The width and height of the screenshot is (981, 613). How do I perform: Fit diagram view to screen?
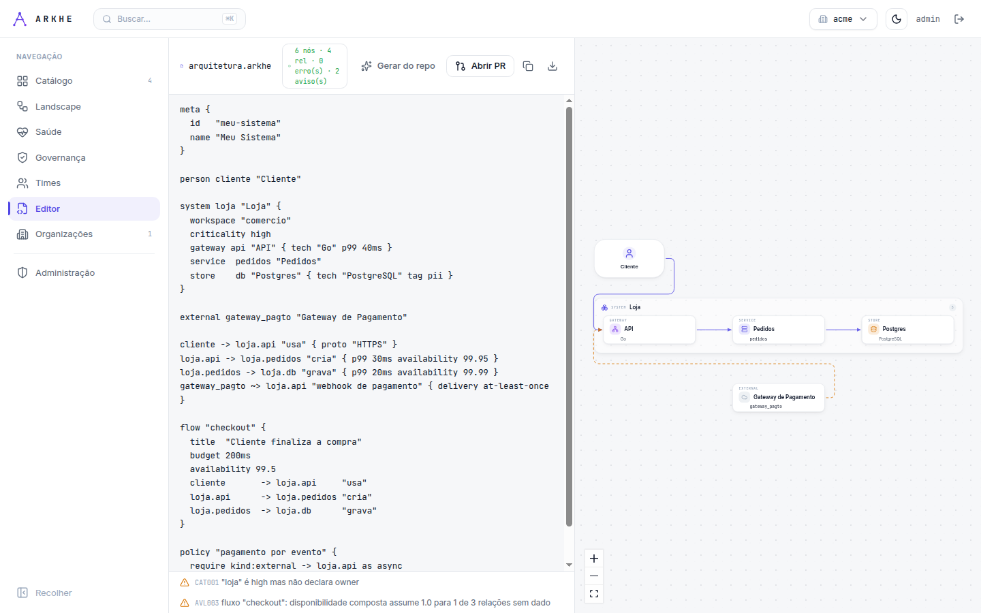(594, 594)
